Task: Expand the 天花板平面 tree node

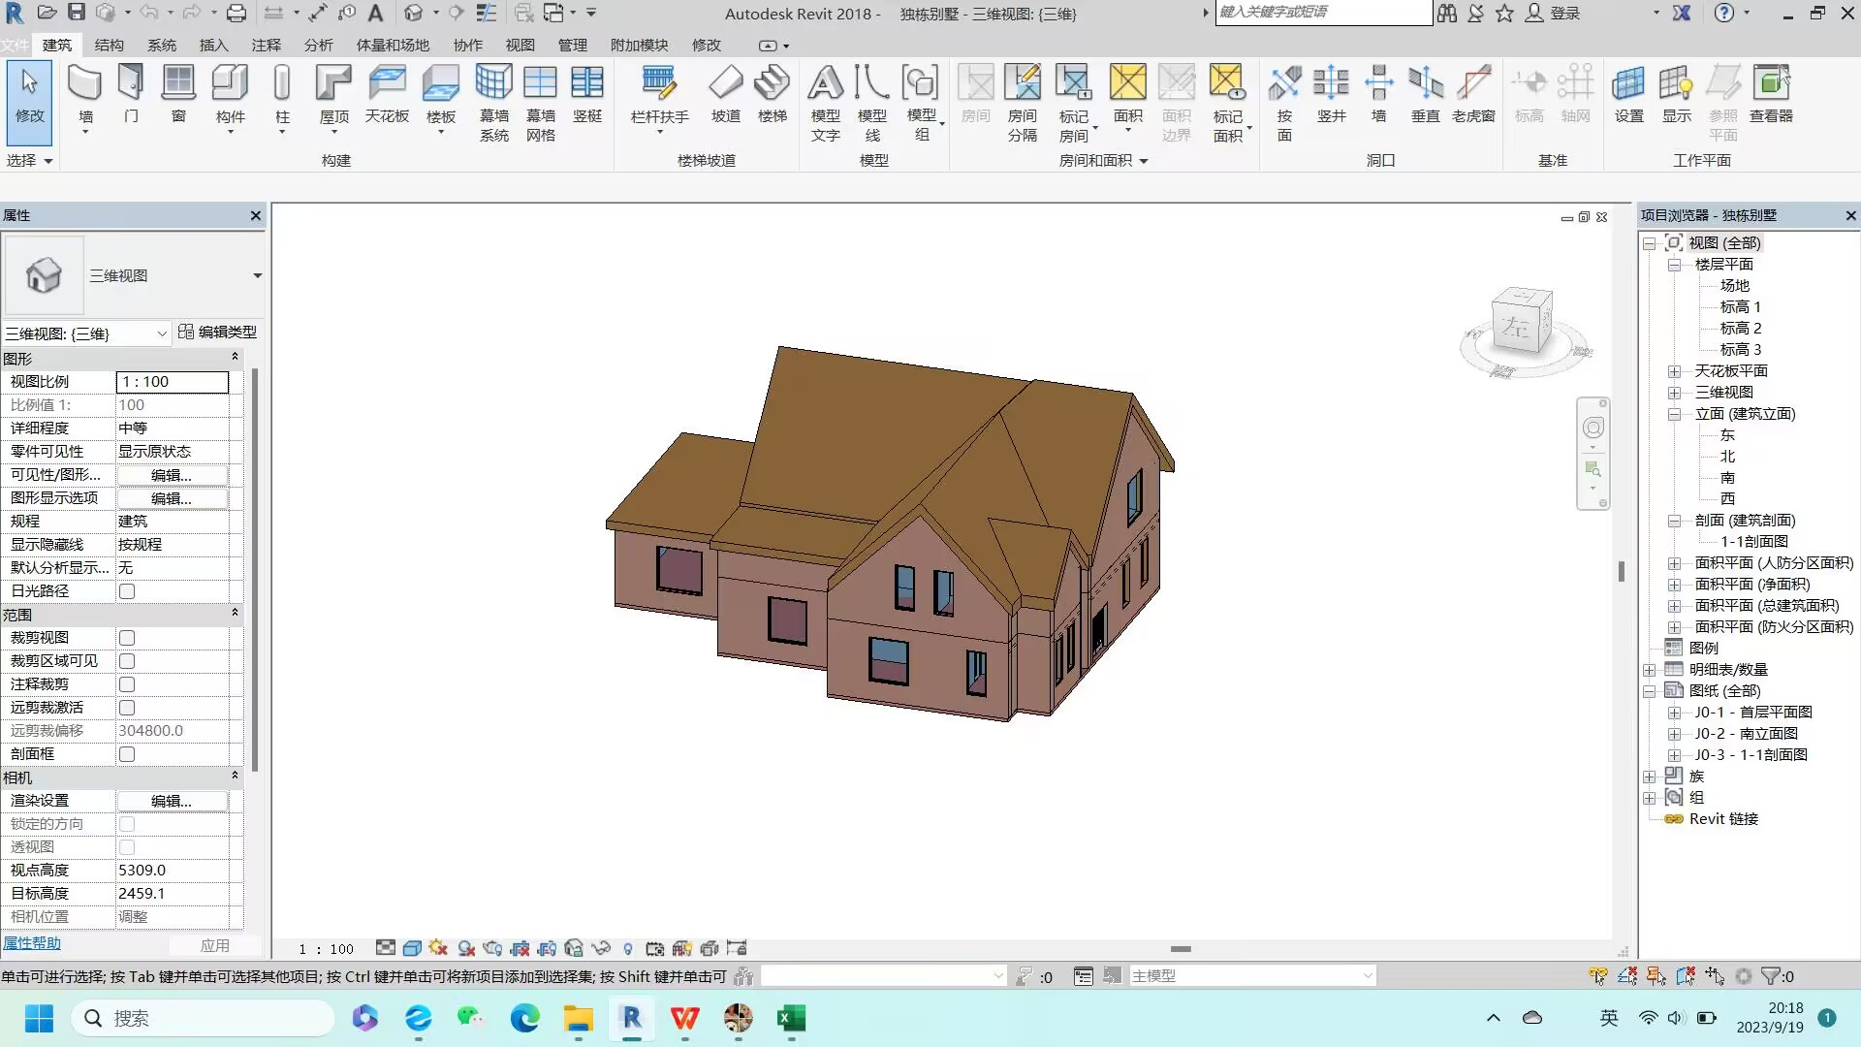Action: click(1674, 371)
